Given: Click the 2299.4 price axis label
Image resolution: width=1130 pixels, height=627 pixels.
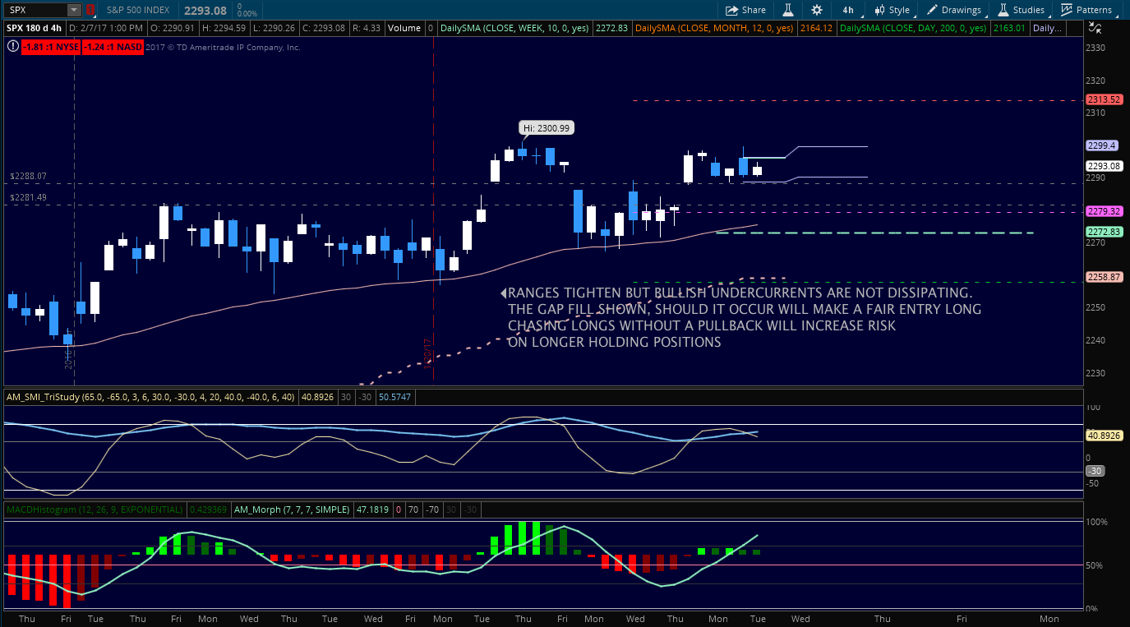Looking at the screenshot, I should (1101, 145).
